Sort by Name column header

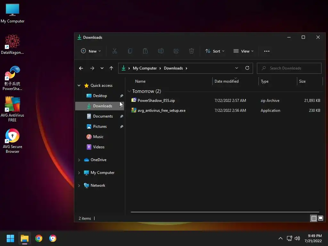pos(140,81)
